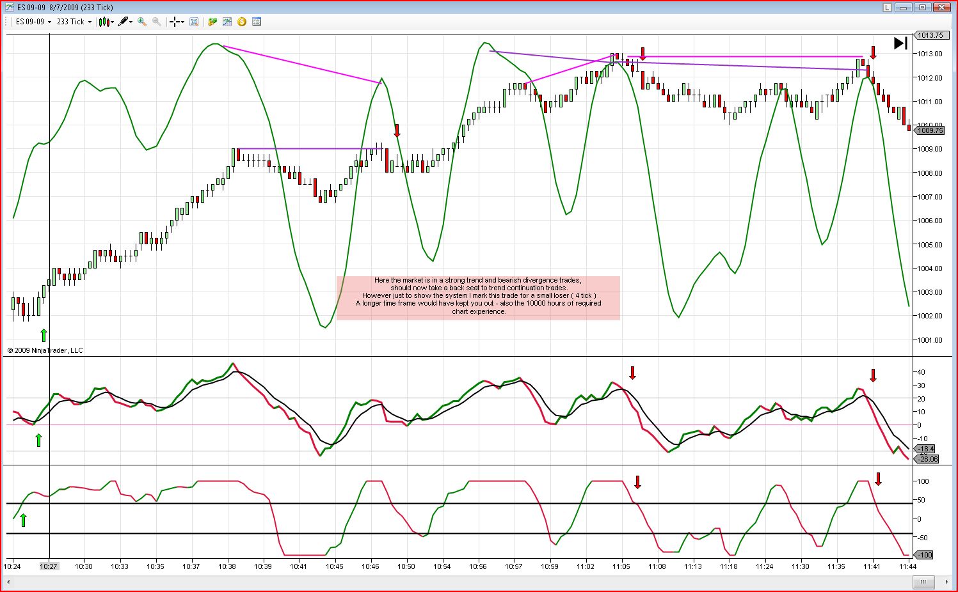Click the zoom in magnifier icon
The width and height of the screenshot is (958, 592).
(x=142, y=22)
